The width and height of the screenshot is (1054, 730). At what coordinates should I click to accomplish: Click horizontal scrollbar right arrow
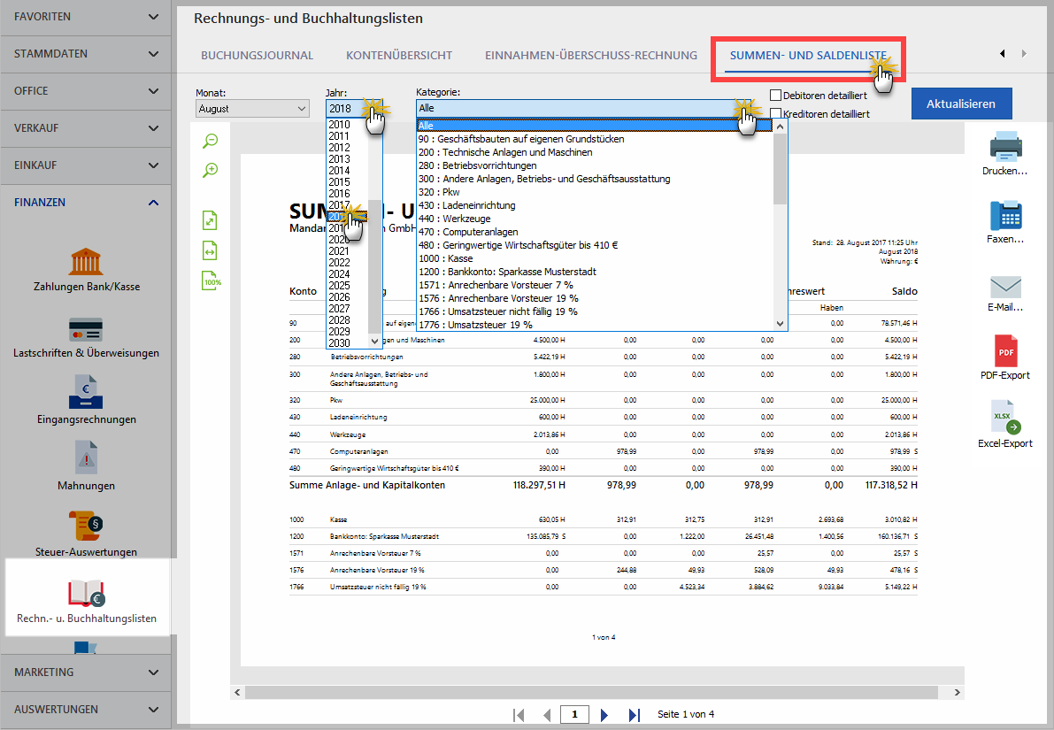coord(958,692)
